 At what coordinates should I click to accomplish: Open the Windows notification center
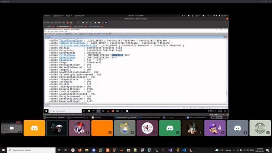coord(267,150)
